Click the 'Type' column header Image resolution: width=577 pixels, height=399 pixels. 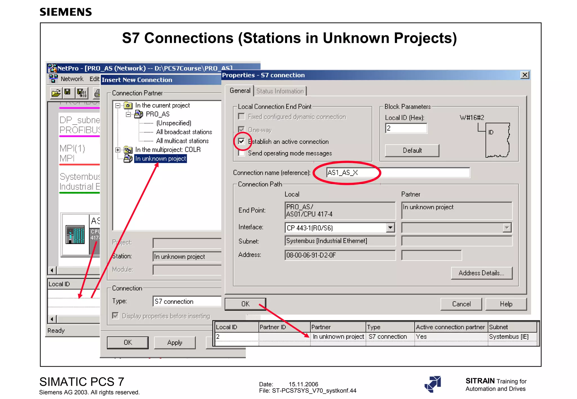click(x=390, y=327)
